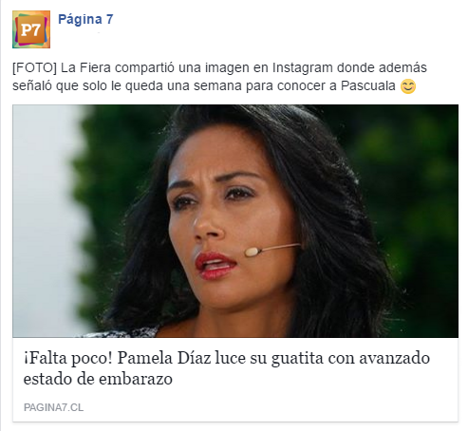Click the name "Pascuala" in the caption

point(368,85)
